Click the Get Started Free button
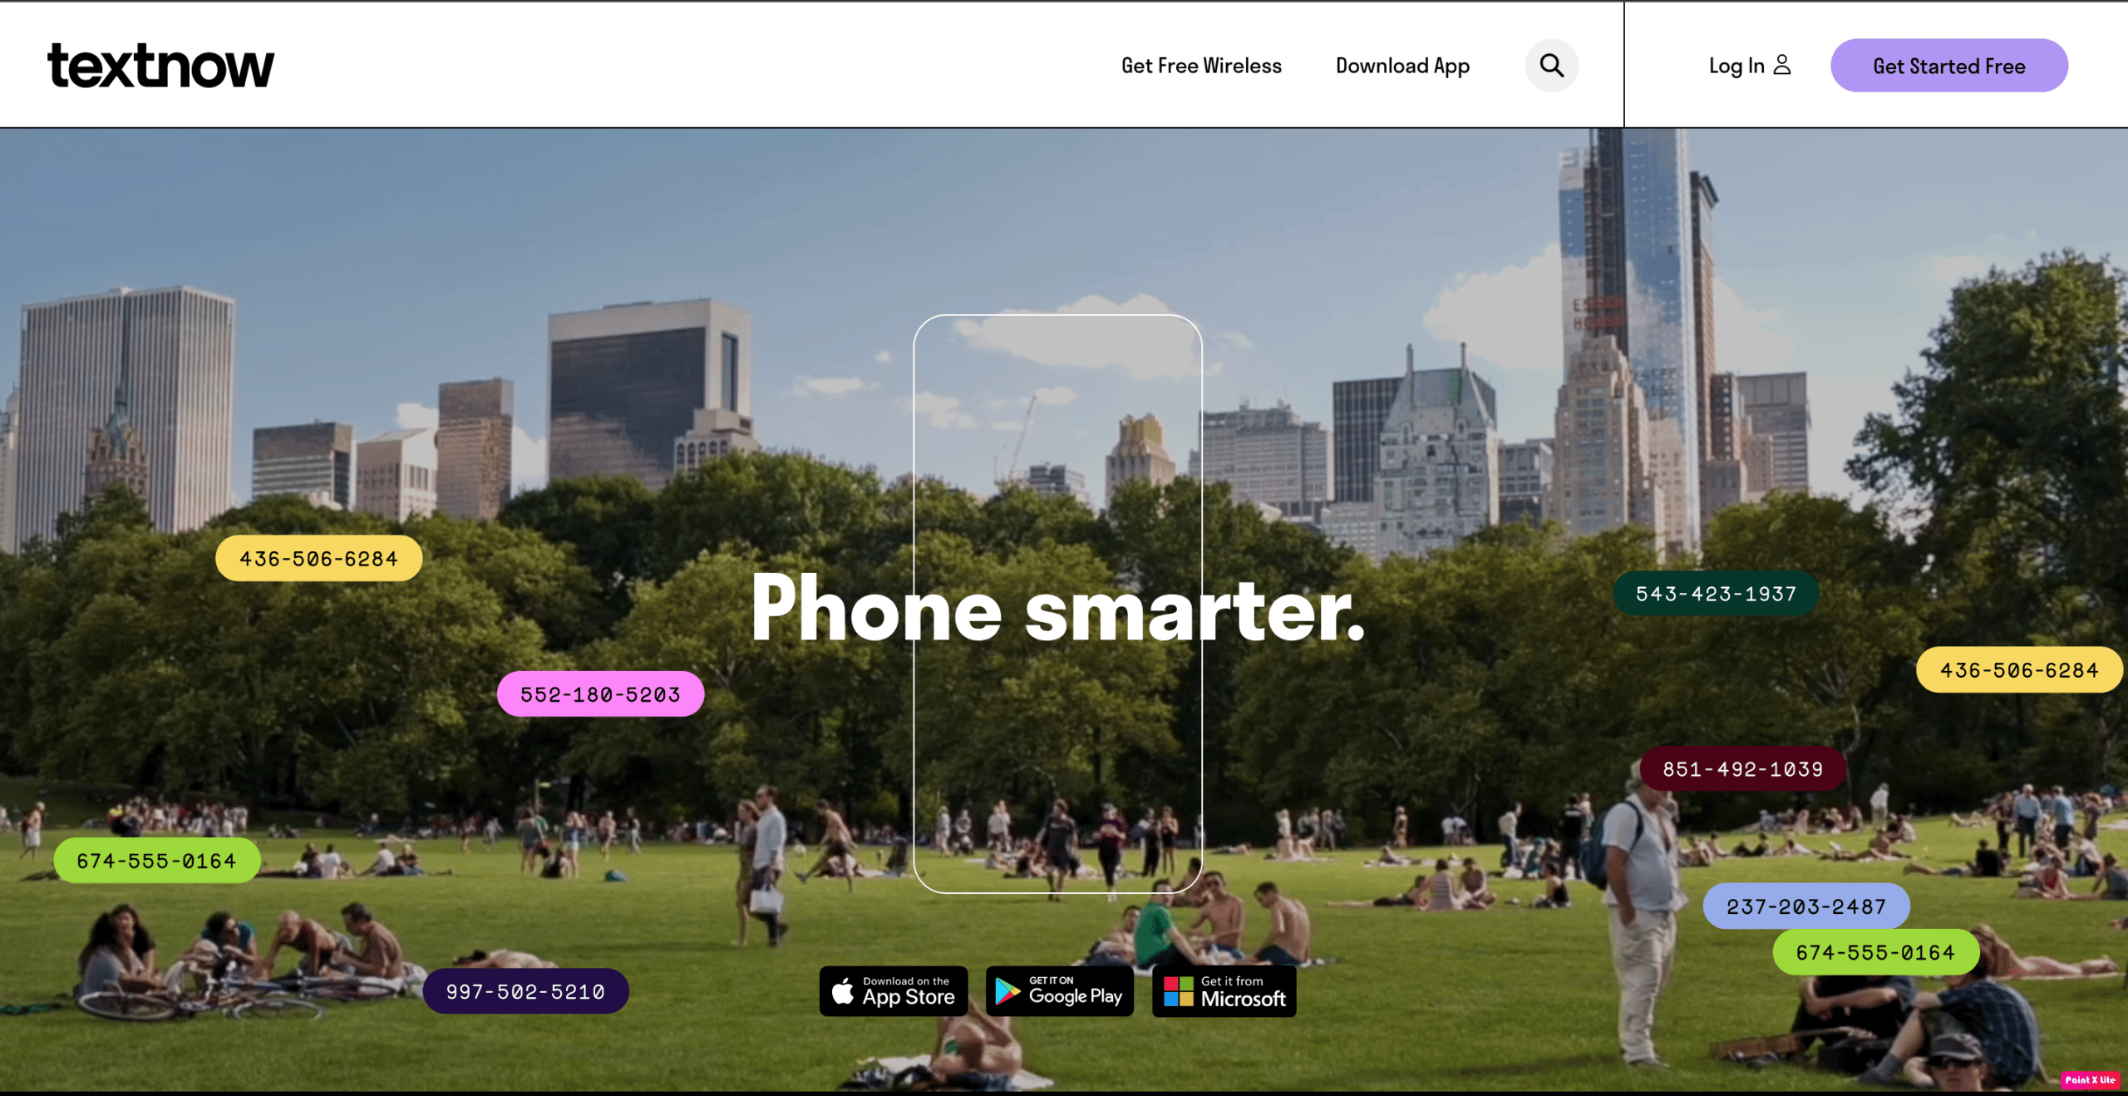 pos(1948,64)
